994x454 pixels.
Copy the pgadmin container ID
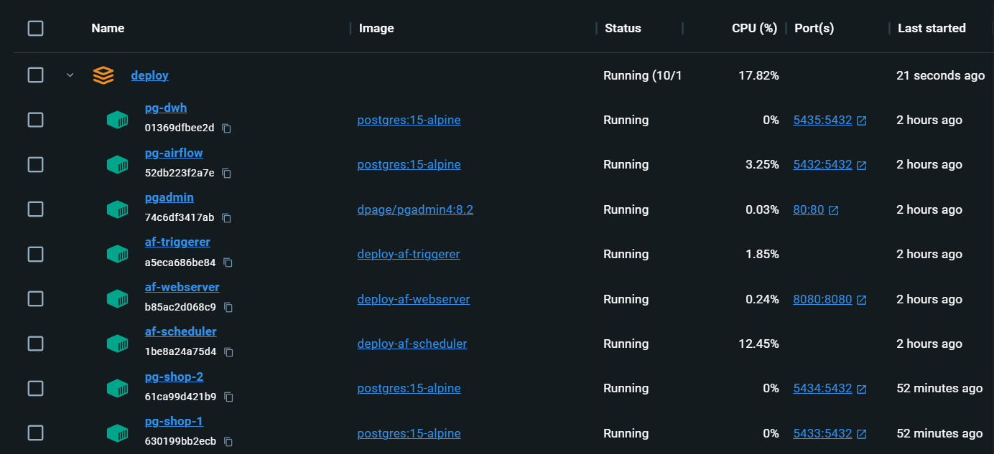pyautogui.click(x=226, y=218)
